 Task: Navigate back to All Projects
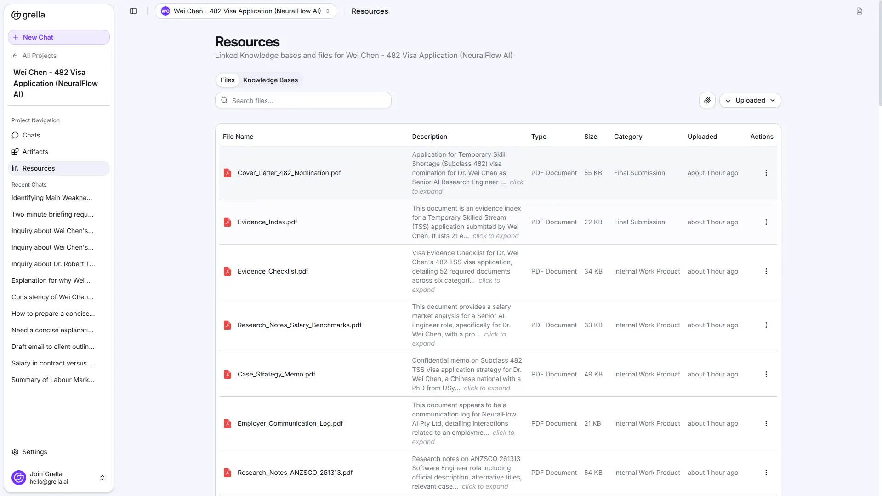(40, 55)
